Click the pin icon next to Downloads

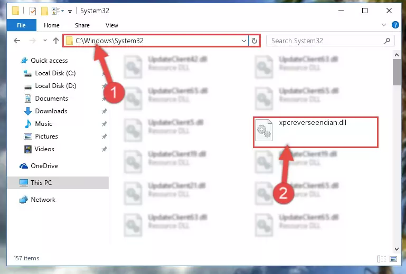coord(104,111)
